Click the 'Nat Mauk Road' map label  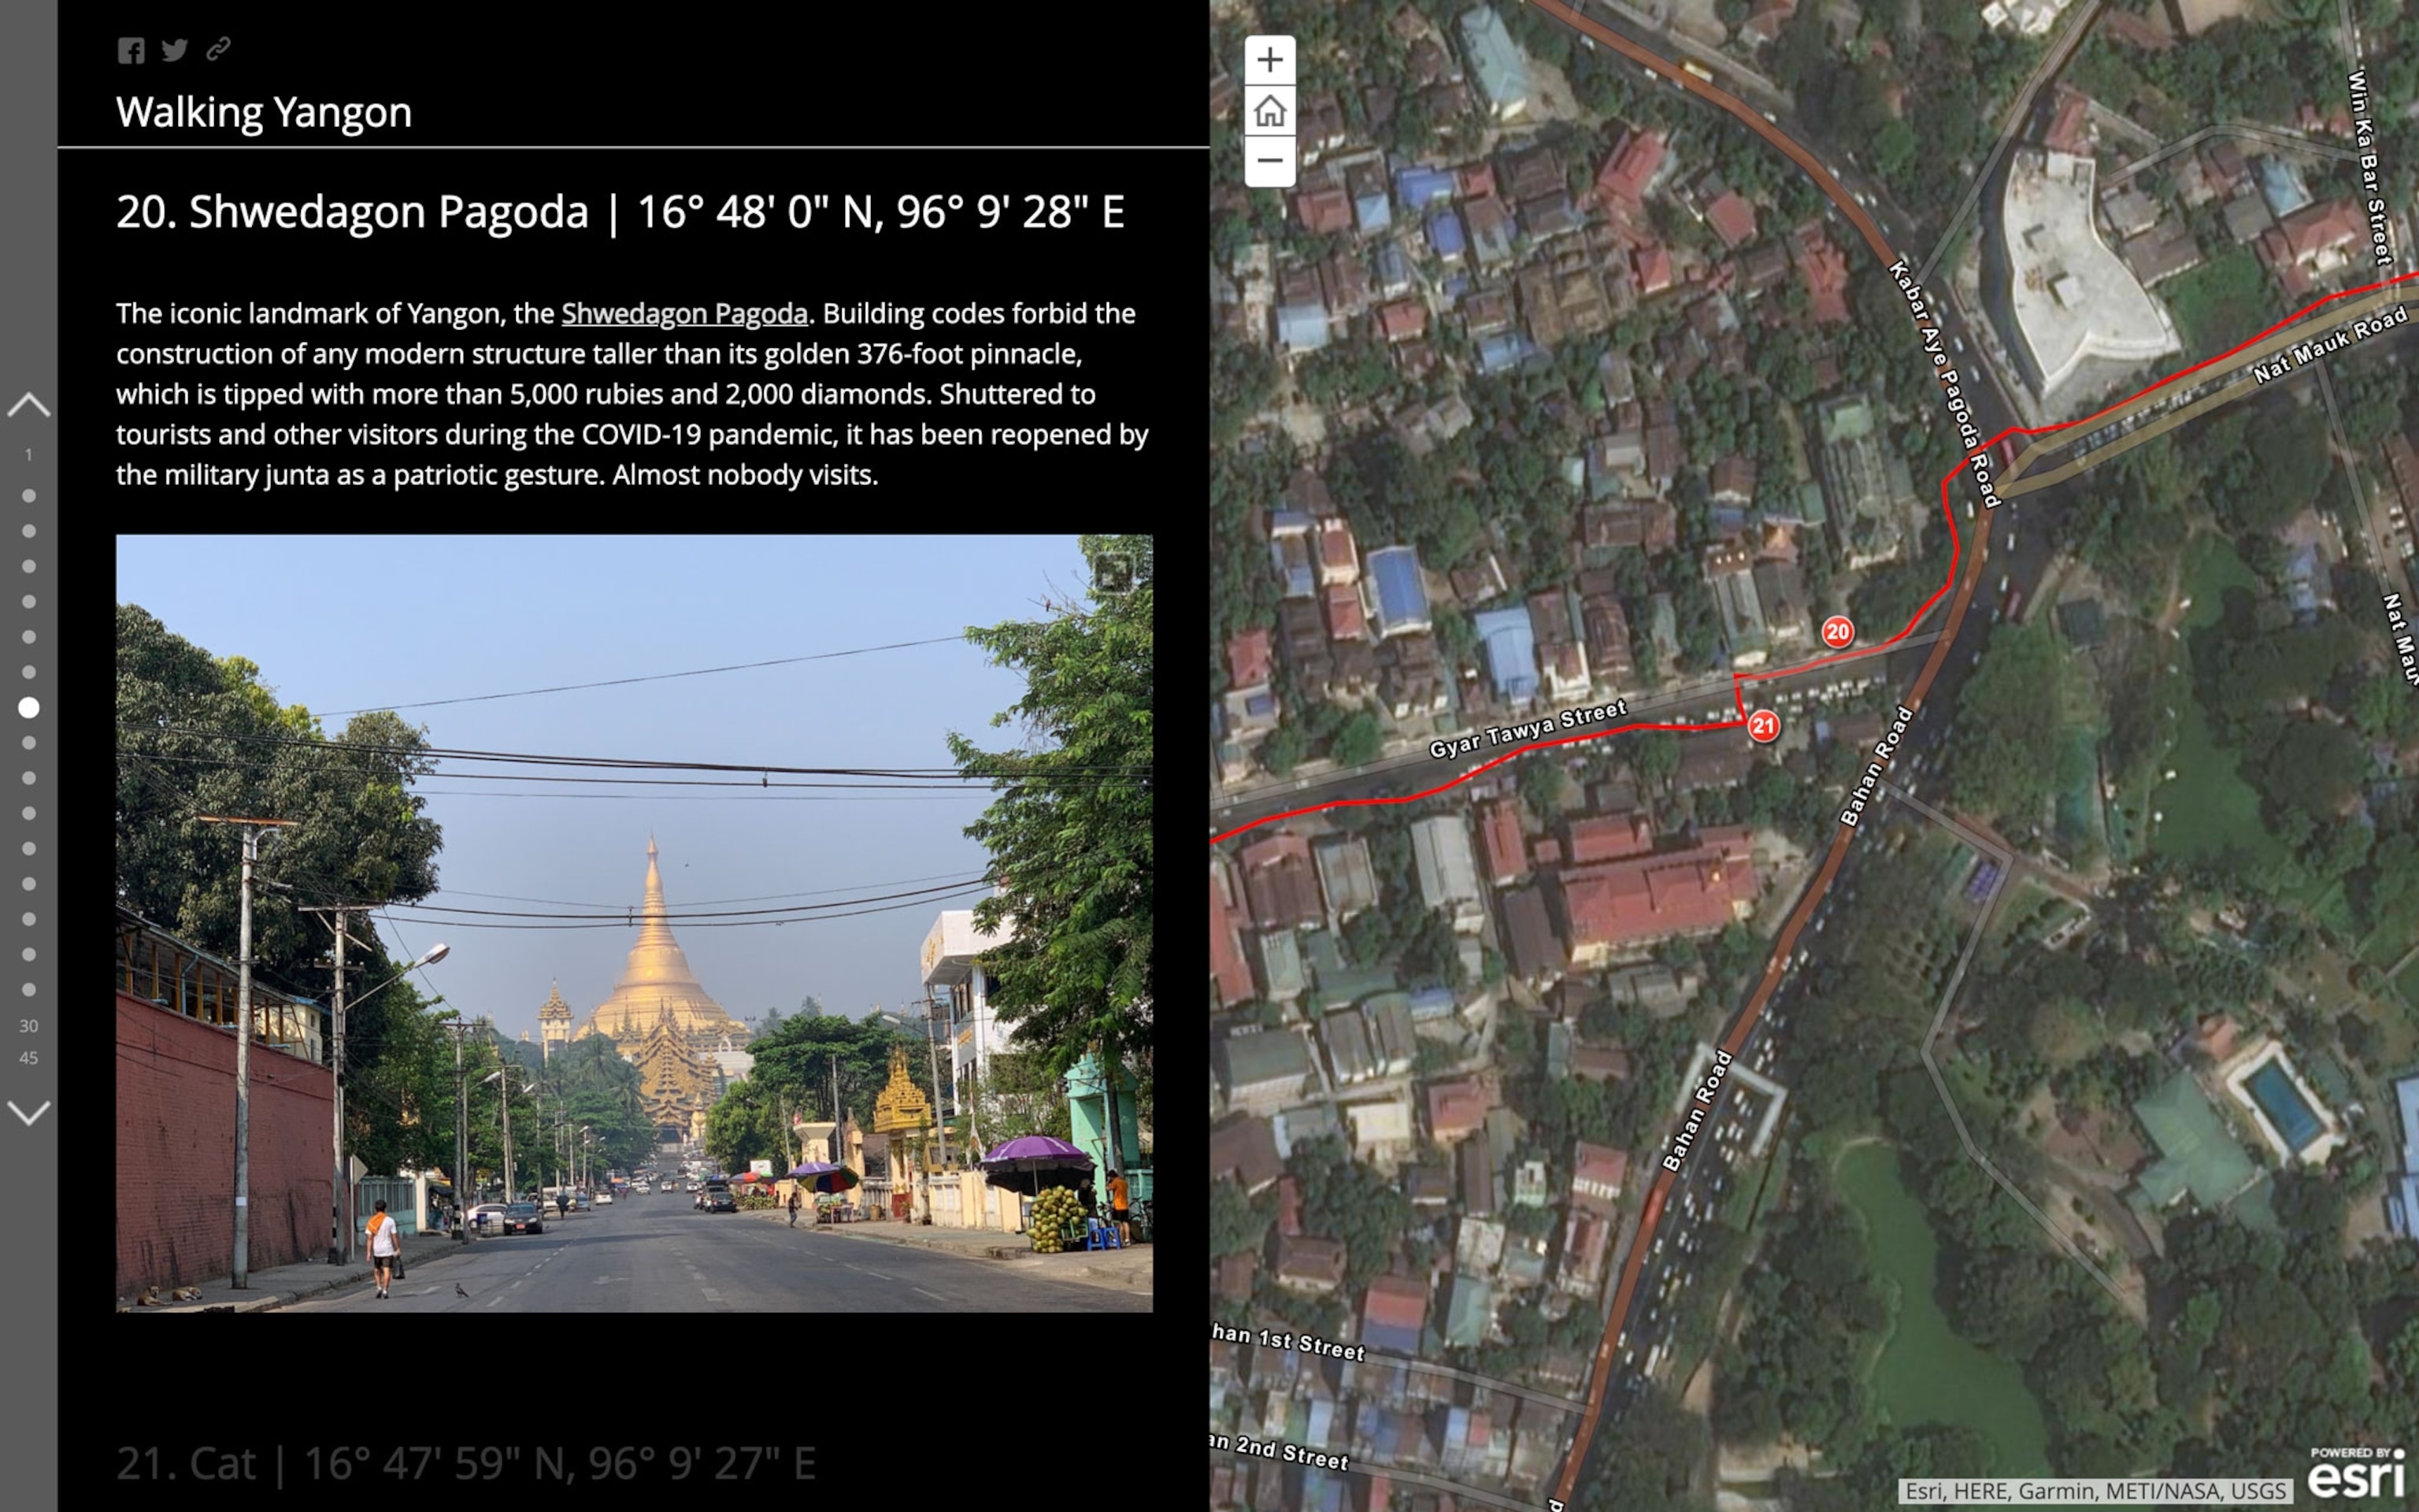point(2329,345)
